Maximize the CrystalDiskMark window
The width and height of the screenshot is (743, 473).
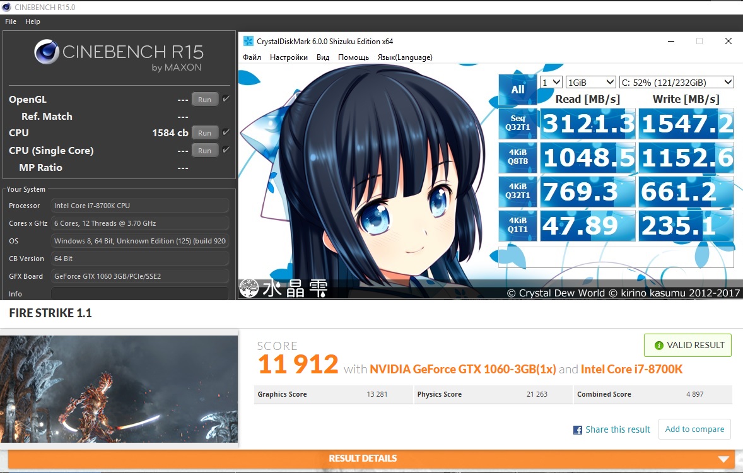click(x=699, y=41)
